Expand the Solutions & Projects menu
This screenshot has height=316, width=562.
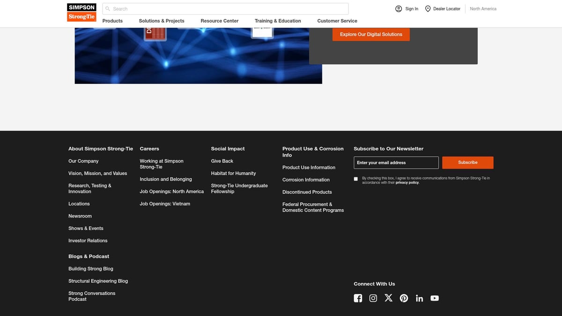[162, 21]
